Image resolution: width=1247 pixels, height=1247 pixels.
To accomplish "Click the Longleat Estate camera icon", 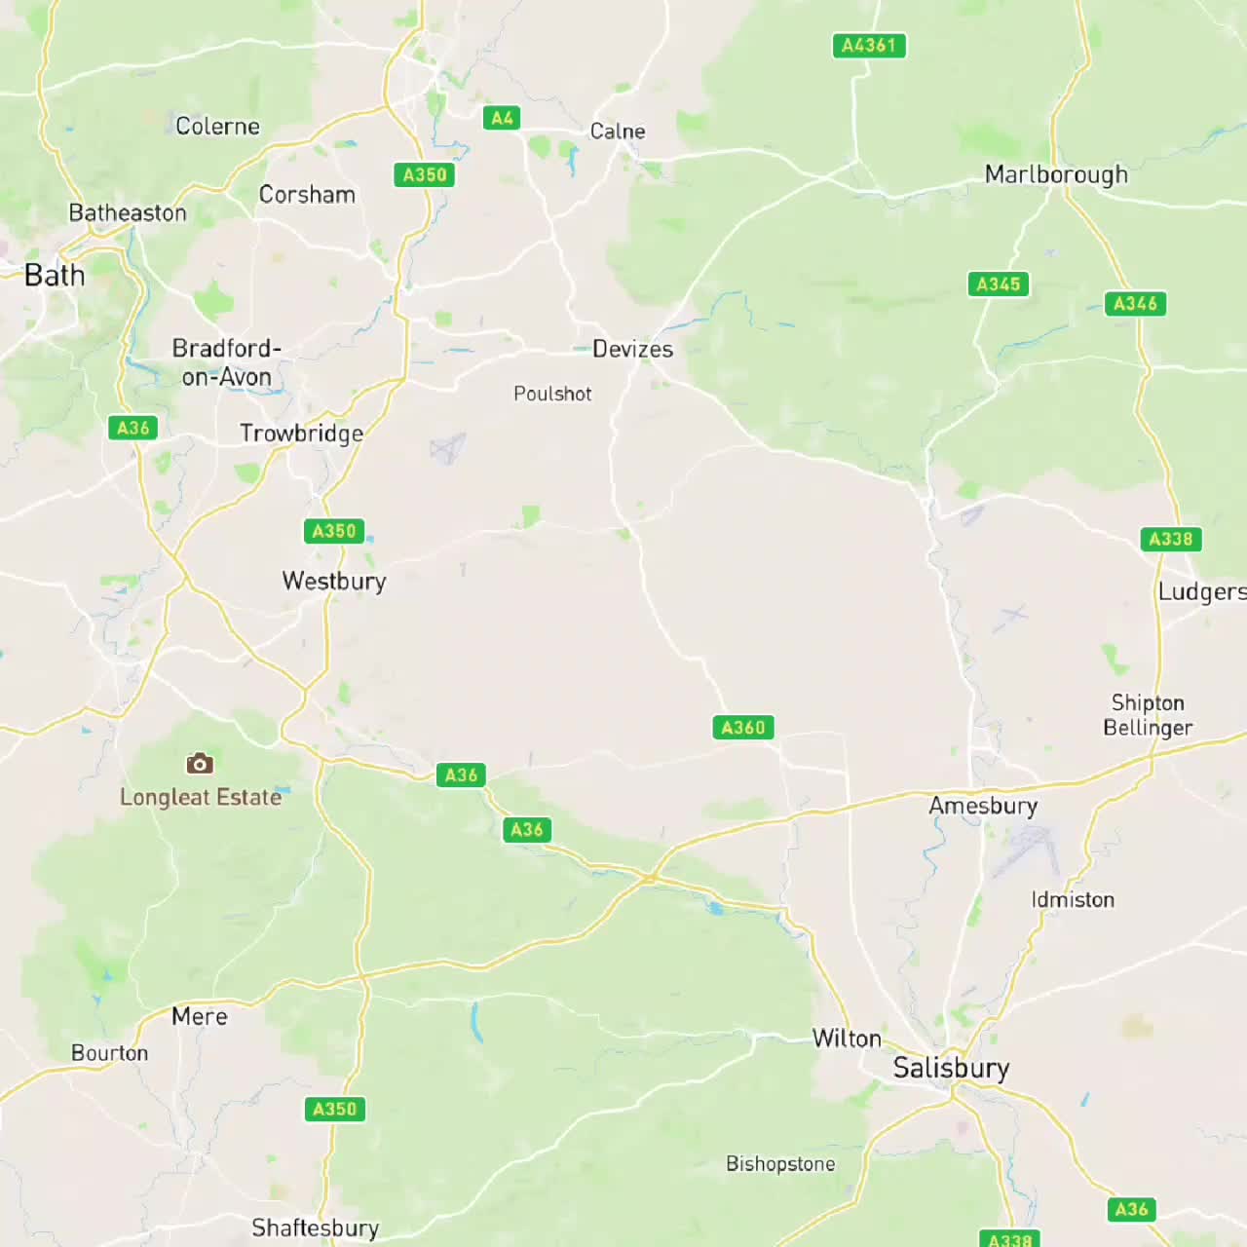I will point(200,763).
